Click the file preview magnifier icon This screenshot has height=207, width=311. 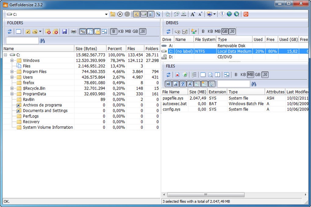click(210, 75)
